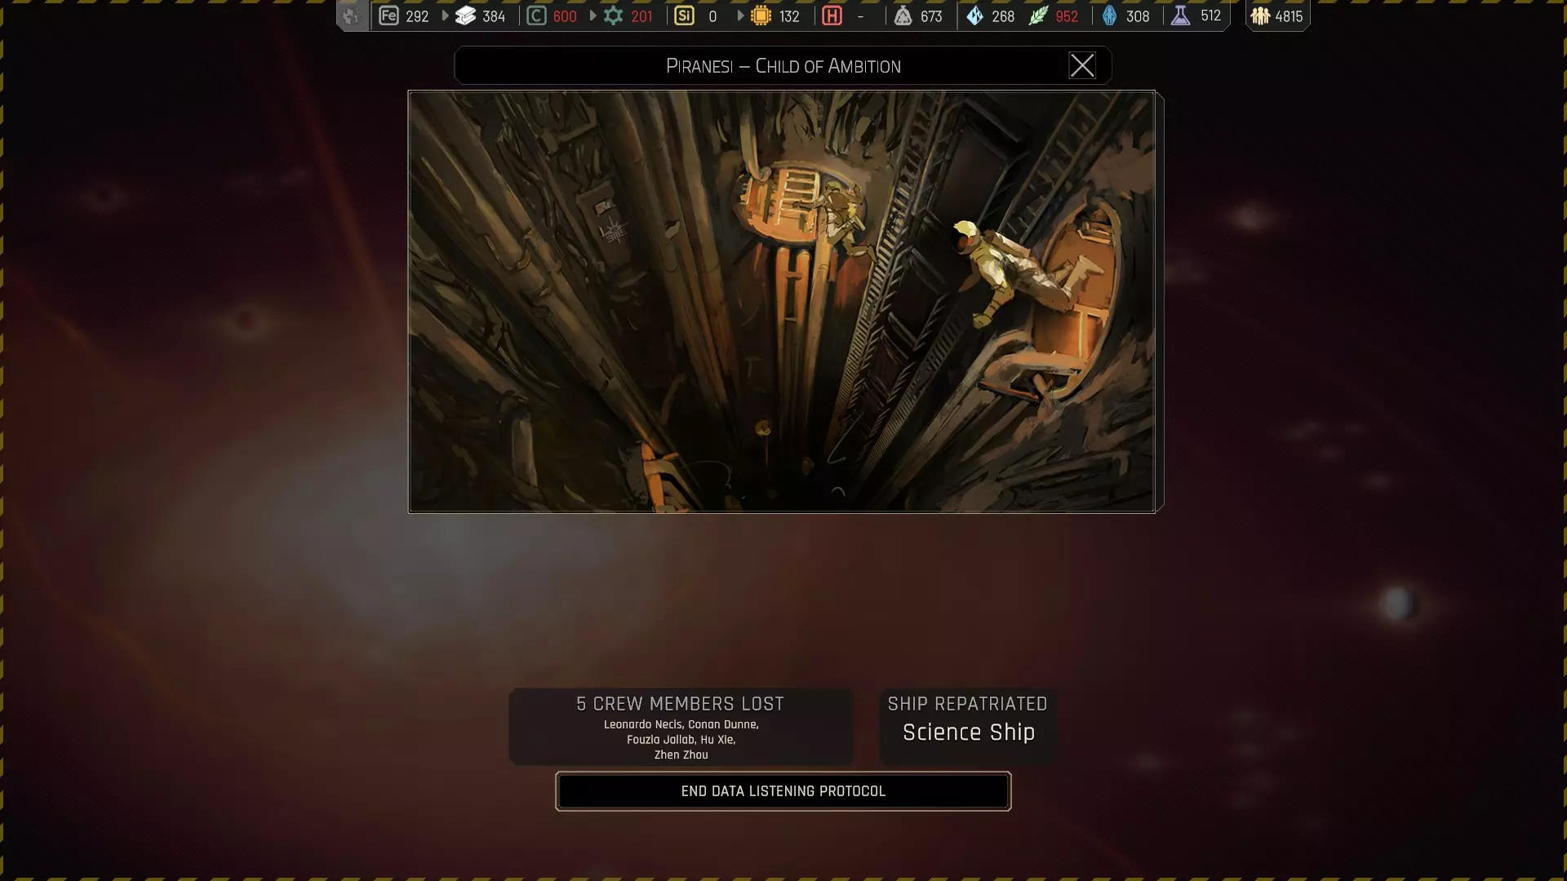Click the silicon (Si) resource icon
The image size is (1567, 881).
(684, 15)
